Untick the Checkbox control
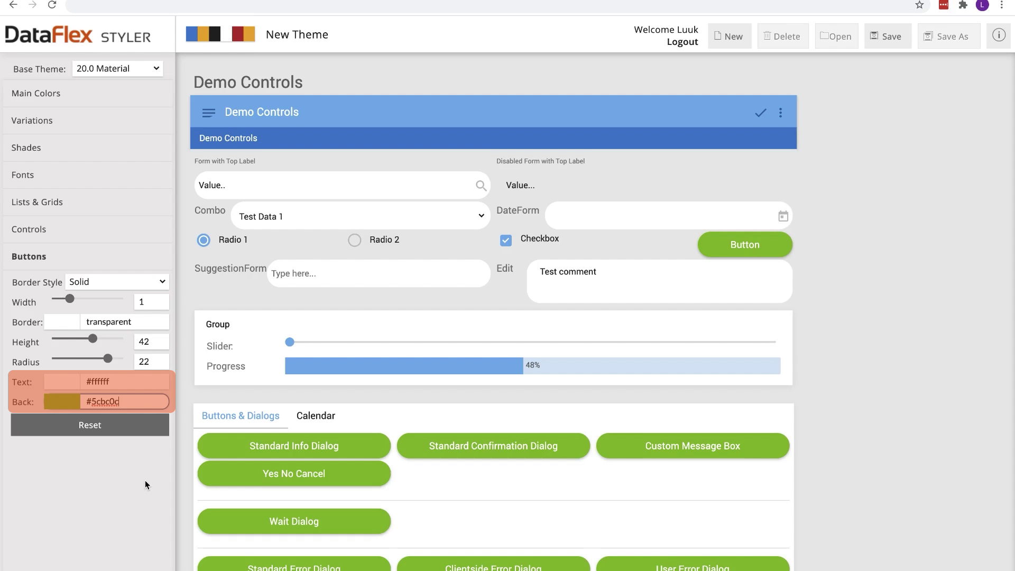 coord(506,241)
